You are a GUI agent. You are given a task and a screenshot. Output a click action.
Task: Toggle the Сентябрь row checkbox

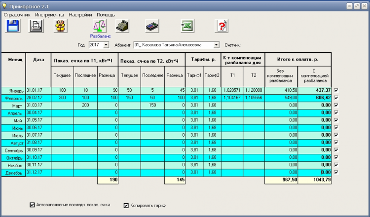pyautogui.click(x=336, y=150)
